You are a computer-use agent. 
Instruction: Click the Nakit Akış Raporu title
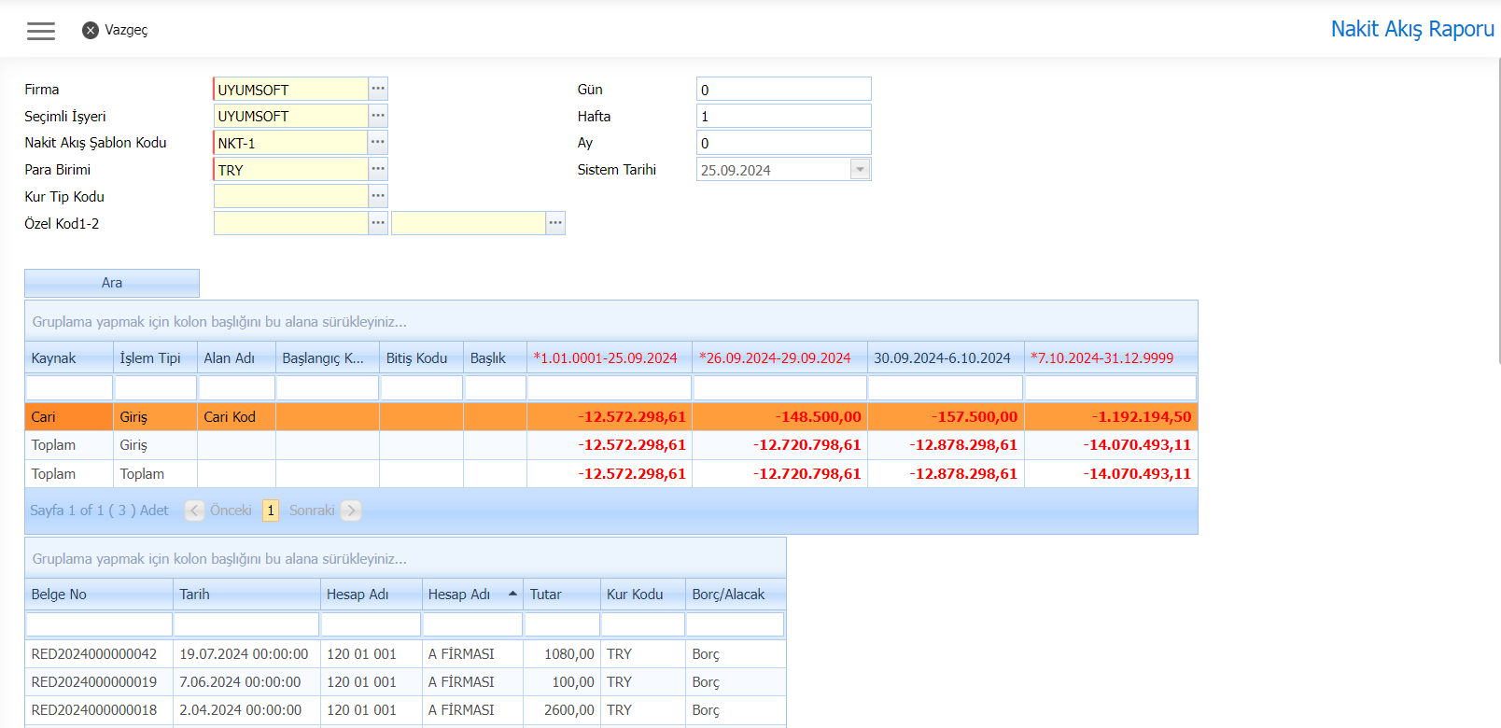pos(1412,29)
